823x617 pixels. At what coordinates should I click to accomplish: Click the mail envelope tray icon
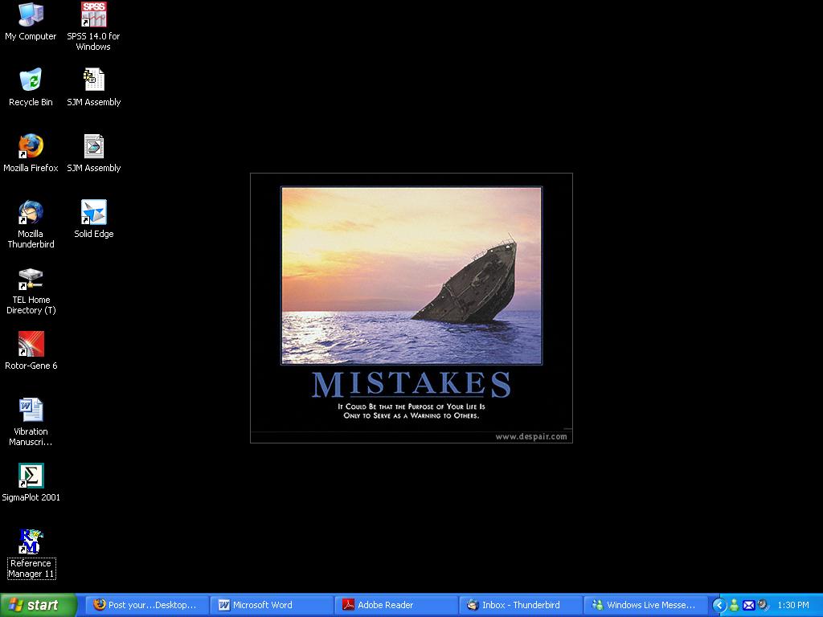[748, 606]
